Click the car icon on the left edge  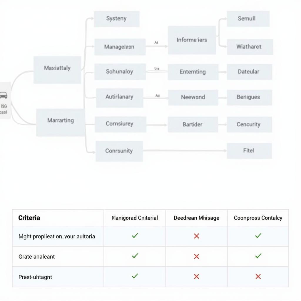click(x=4, y=95)
